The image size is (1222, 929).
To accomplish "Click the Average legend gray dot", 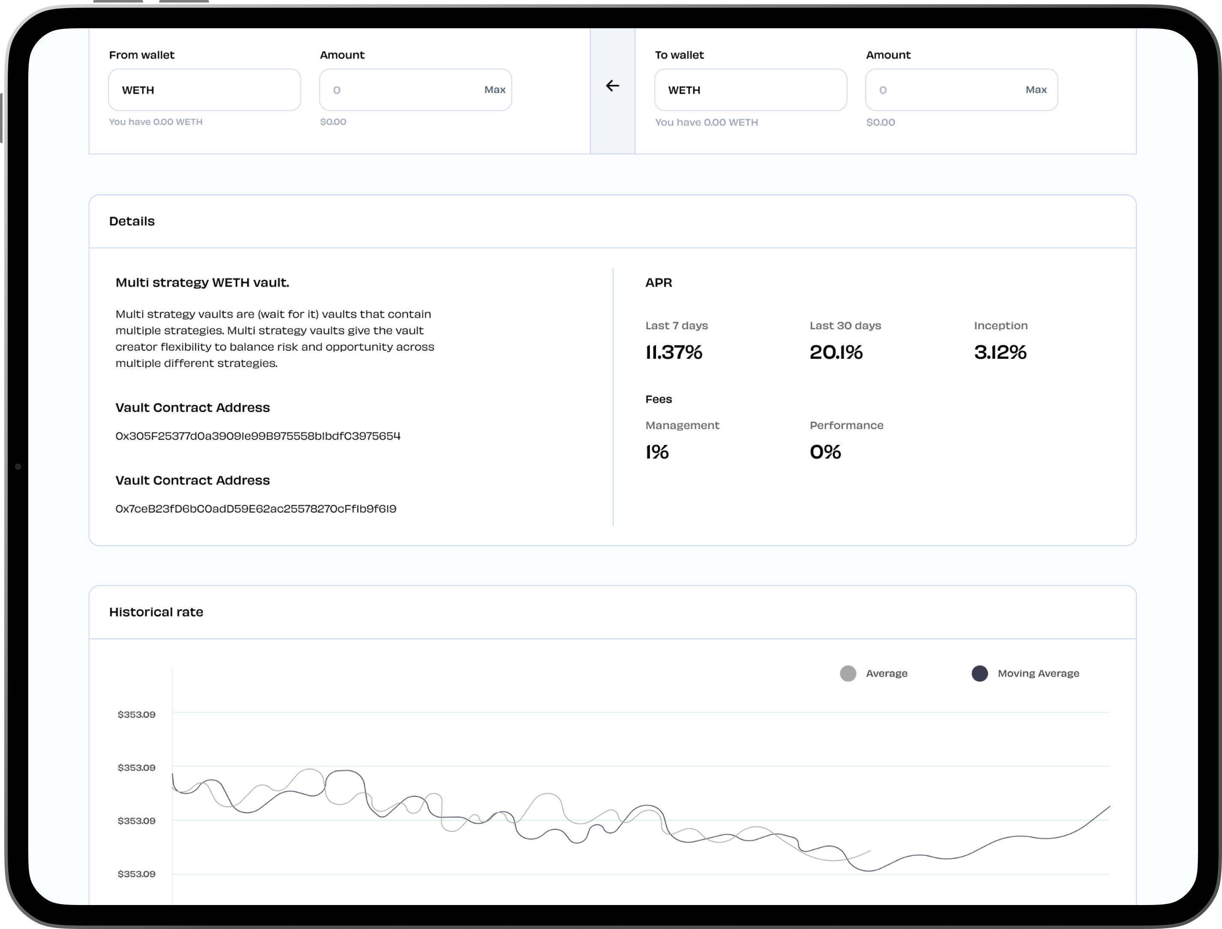I will point(848,673).
